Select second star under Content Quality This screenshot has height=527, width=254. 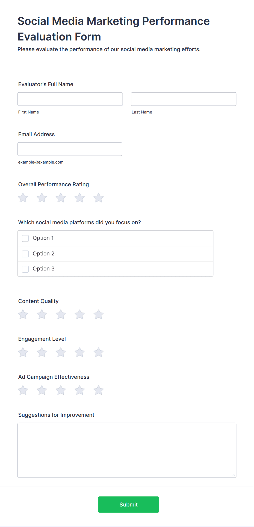click(42, 315)
